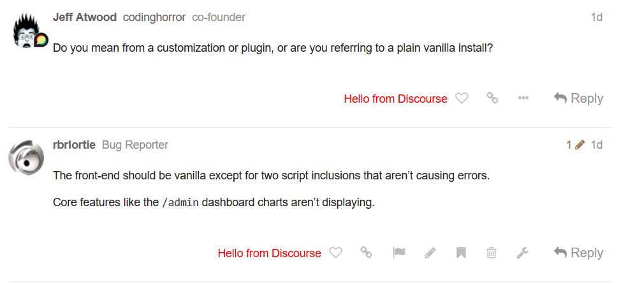Copy link to Jeff Atwood's post
621x284 pixels.
pyautogui.click(x=492, y=98)
